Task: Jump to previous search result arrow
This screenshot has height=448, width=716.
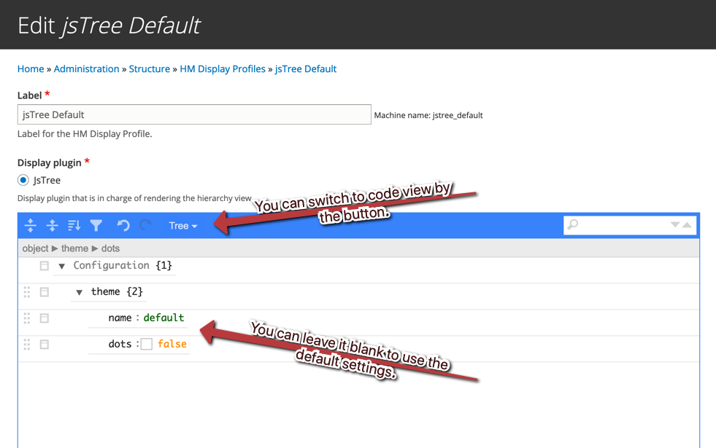Action: (x=687, y=224)
